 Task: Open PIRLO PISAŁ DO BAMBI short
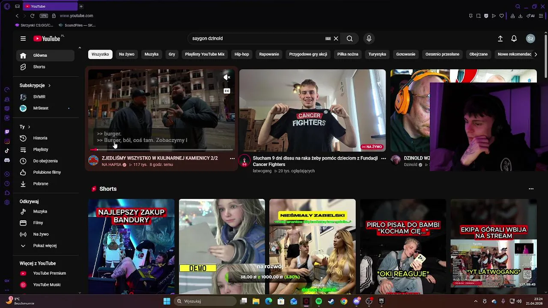[x=403, y=246]
